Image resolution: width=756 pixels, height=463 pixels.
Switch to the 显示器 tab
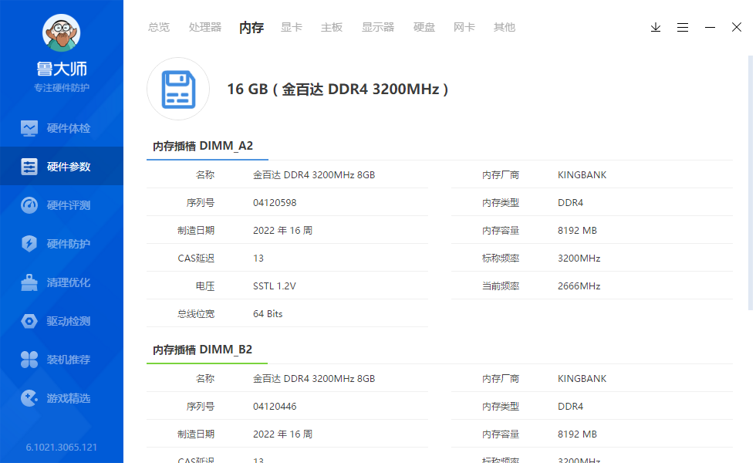(378, 28)
